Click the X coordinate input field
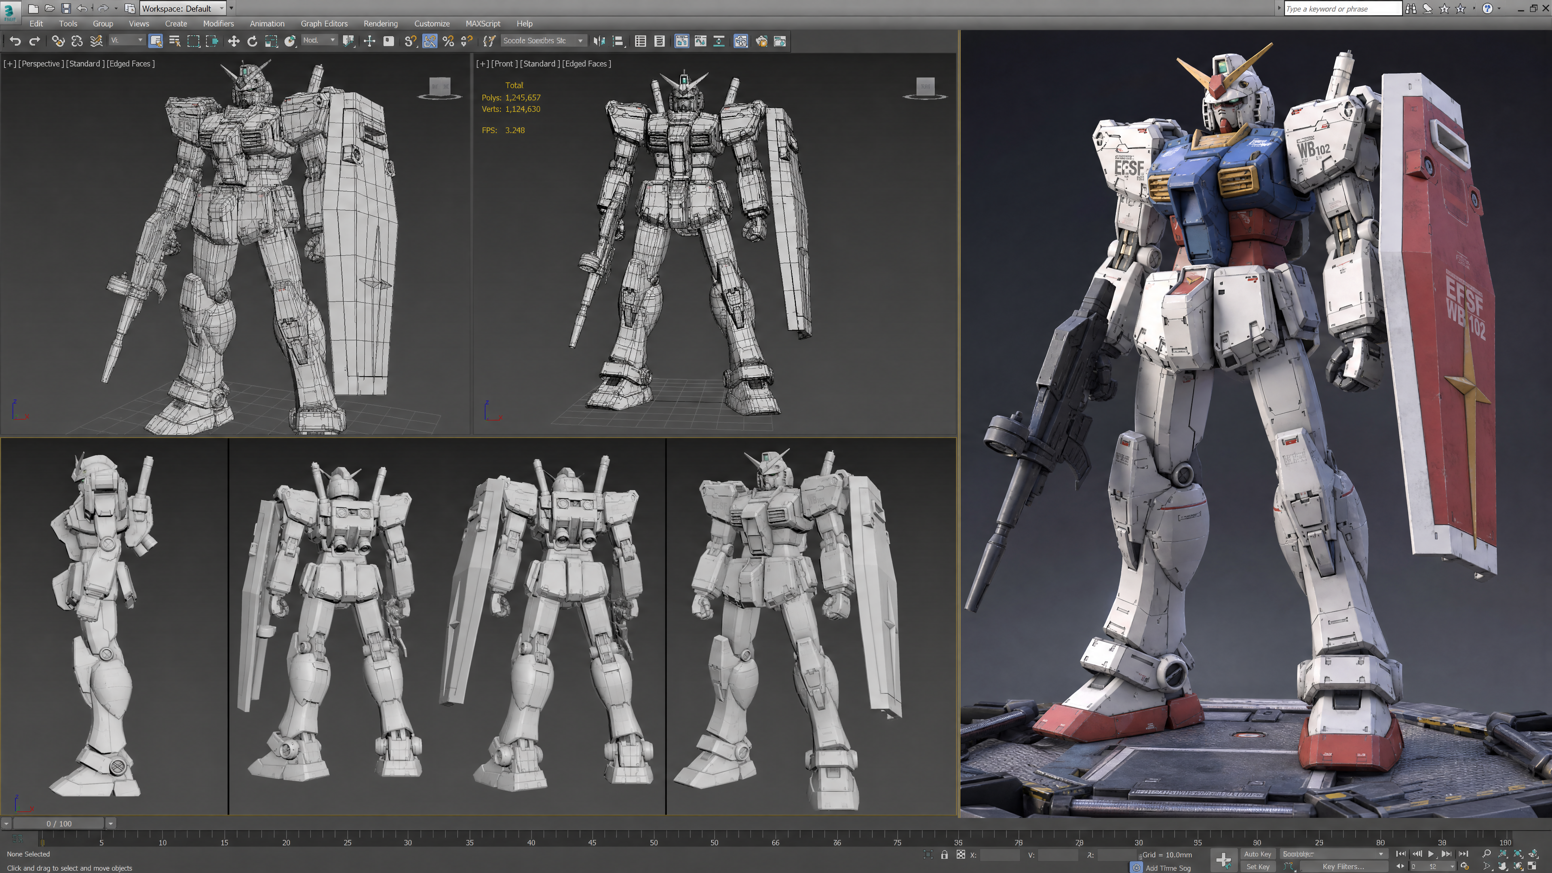 (x=1000, y=854)
